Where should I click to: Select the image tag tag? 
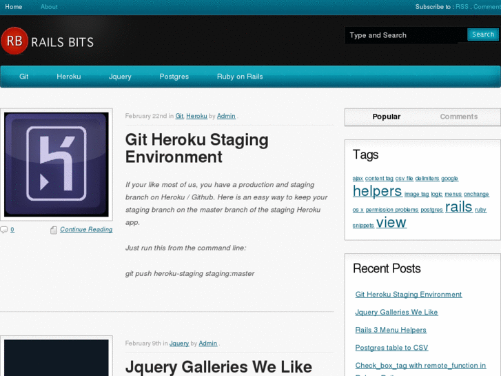click(417, 194)
